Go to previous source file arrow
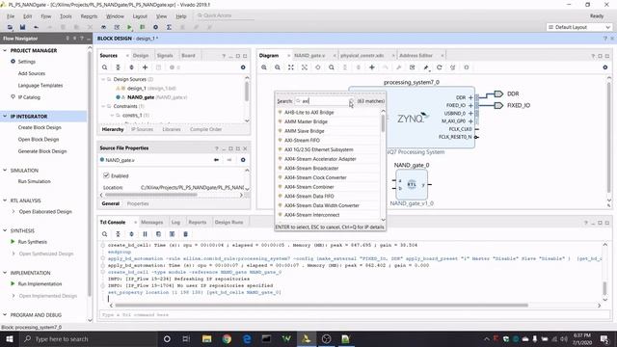This screenshot has width=617, height=347. point(216,160)
